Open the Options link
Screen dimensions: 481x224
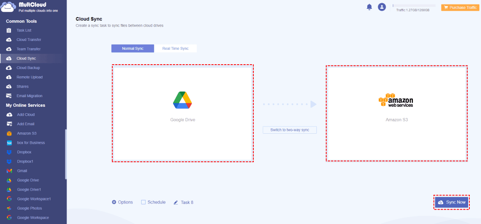pos(125,202)
